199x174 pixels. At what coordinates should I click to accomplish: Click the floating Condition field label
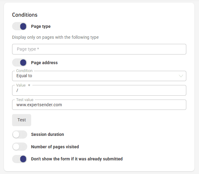pyautogui.click(x=24, y=71)
